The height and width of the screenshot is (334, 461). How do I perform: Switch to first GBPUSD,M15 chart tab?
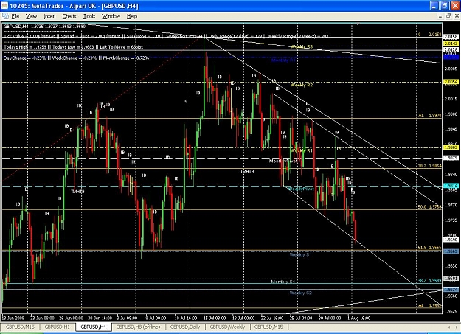(20, 327)
